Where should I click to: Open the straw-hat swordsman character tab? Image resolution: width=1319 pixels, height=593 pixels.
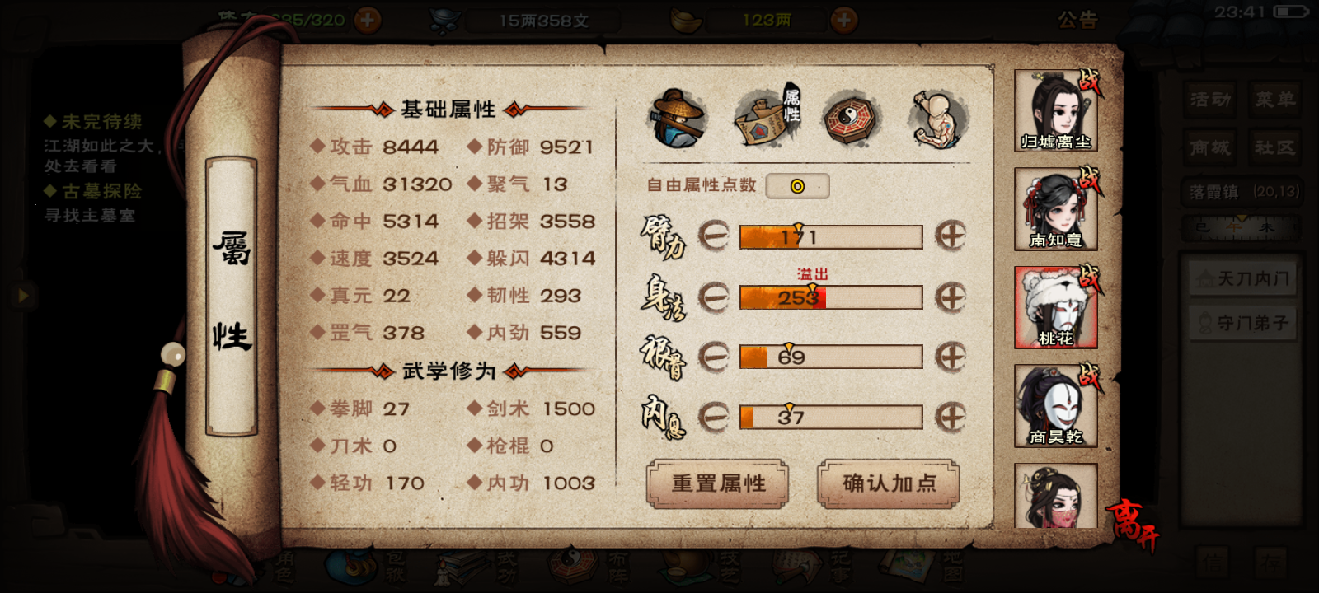(x=676, y=119)
